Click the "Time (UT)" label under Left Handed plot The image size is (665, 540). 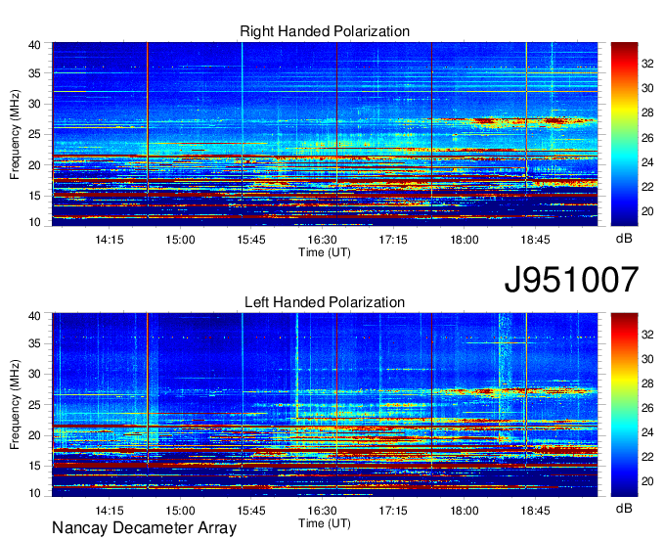pyautogui.click(x=325, y=523)
